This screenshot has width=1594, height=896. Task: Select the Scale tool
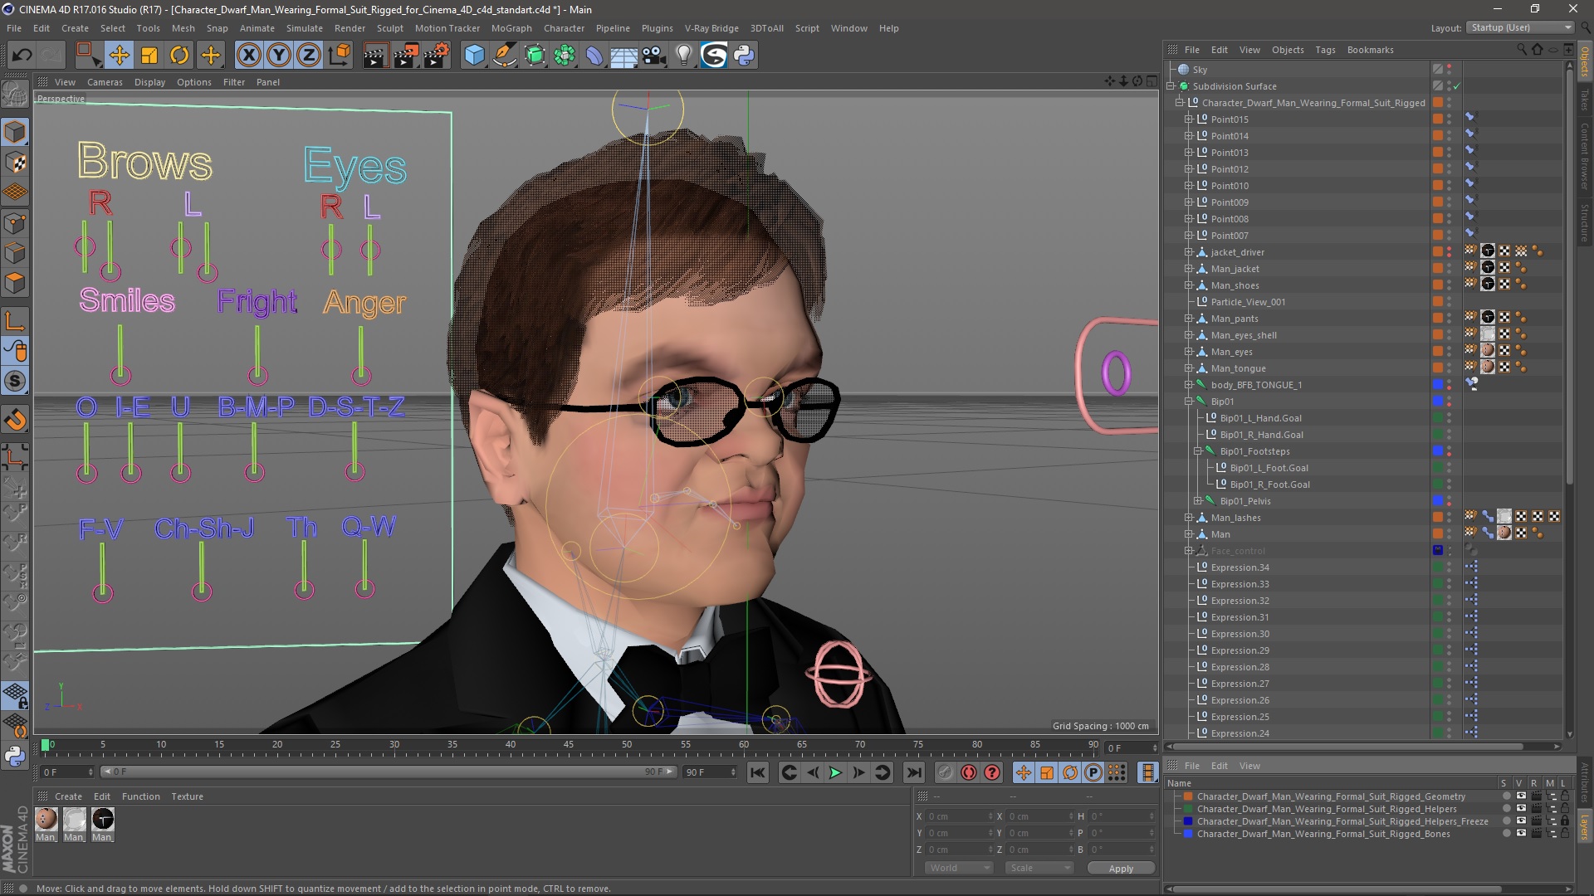[x=149, y=56]
